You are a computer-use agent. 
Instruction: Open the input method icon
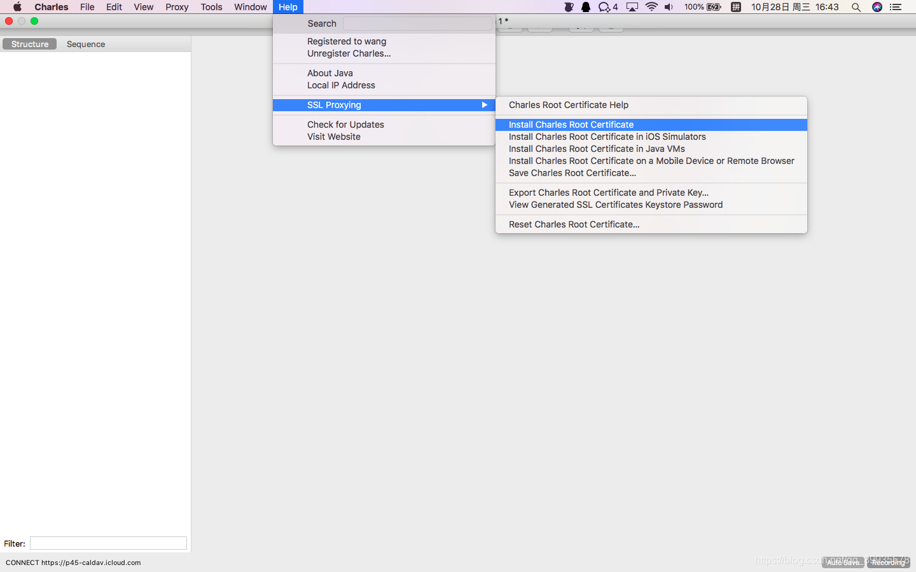pyautogui.click(x=736, y=7)
